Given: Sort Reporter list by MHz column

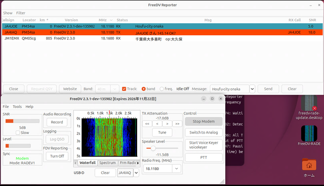Looking at the screenshot, I should tap(103, 20).
